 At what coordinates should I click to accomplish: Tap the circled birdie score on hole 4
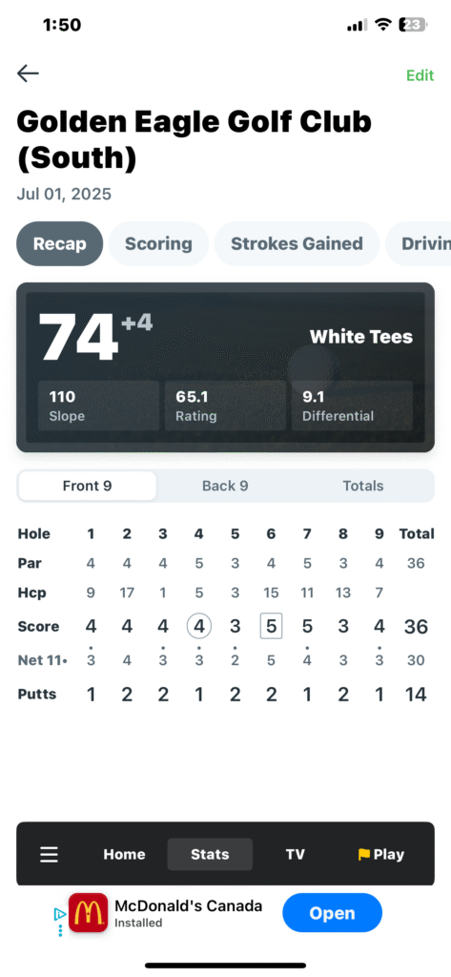199,626
